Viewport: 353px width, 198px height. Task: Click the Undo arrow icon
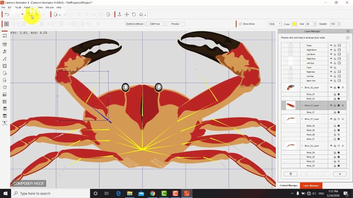coord(7,15)
